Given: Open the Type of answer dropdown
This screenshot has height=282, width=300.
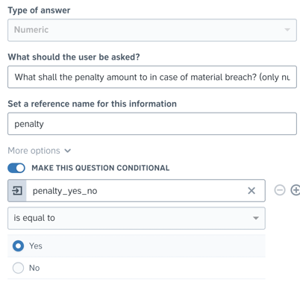Looking at the screenshot, I should click(152, 30).
